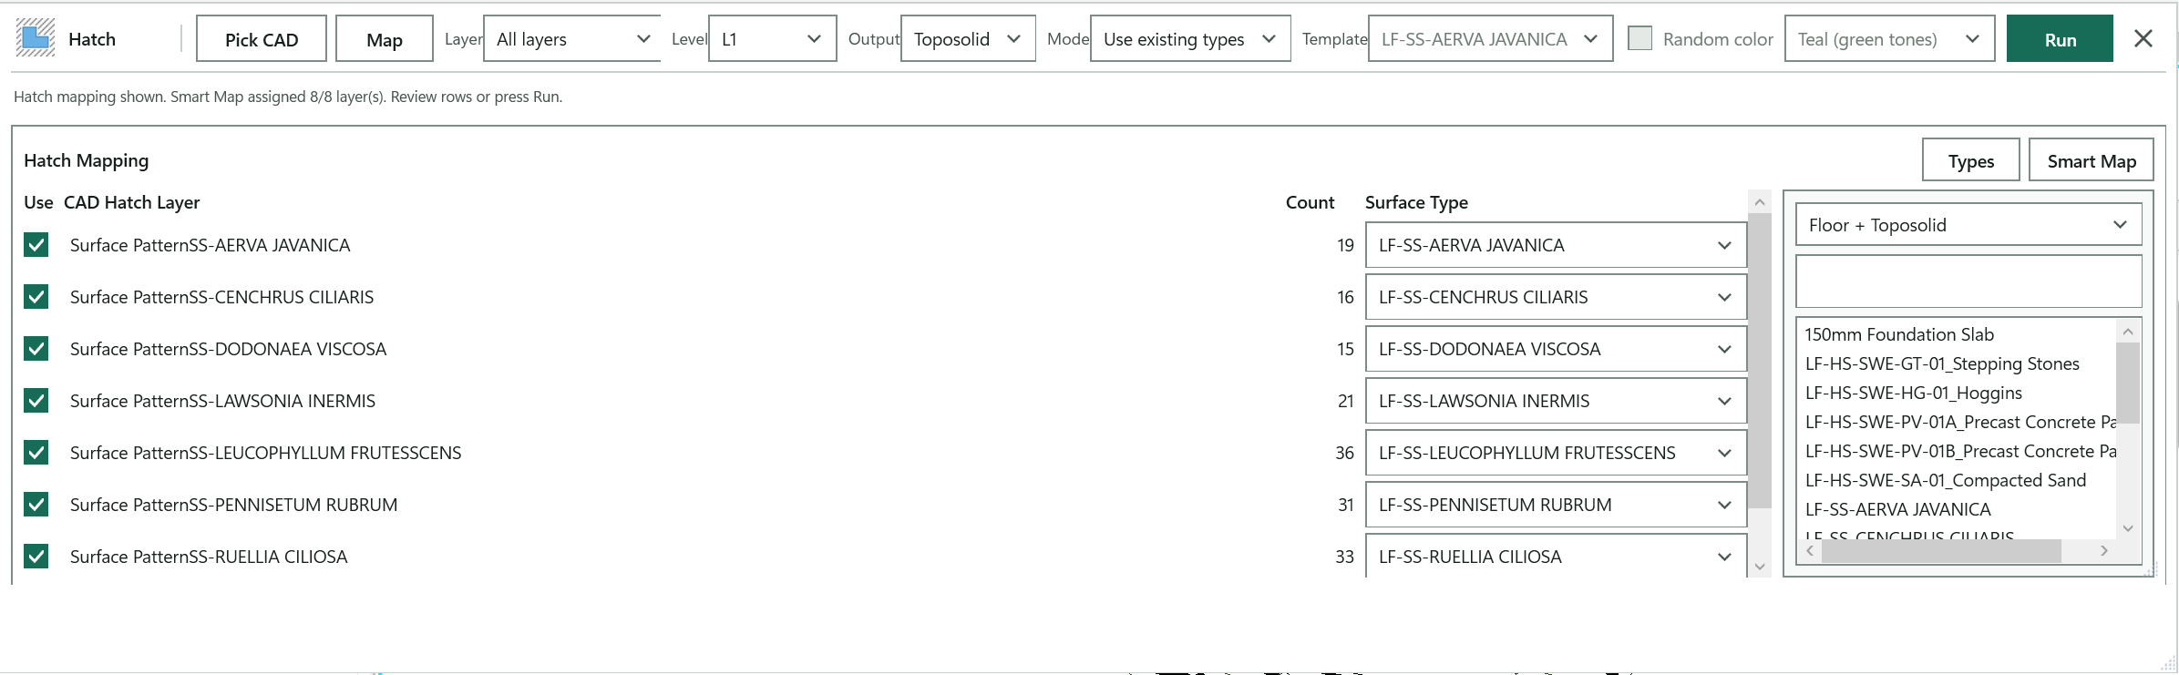Click the Smart Map button
This screenshot has height=675, width=2179.
click(2092, 160)
